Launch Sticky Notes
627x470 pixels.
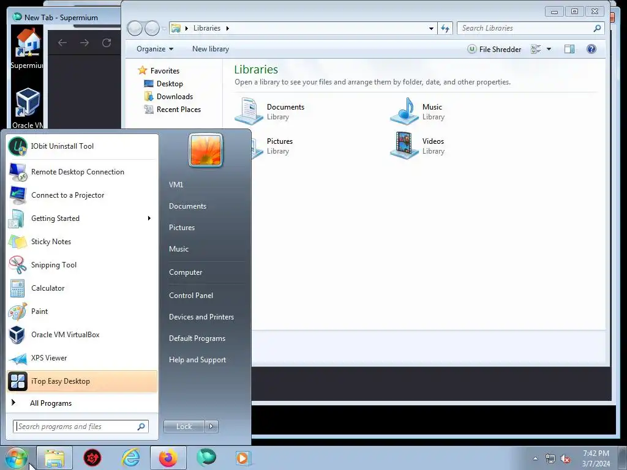tap(82, 241)
